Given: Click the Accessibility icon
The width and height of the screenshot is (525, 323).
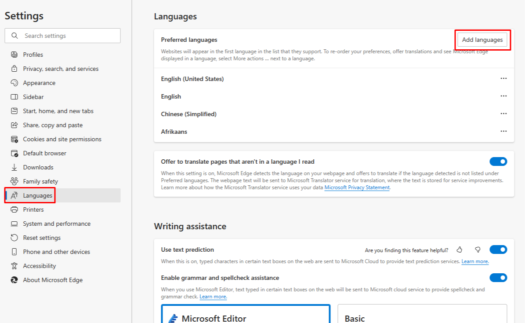Looking at the screenshot, I should [x=14, y=266].
